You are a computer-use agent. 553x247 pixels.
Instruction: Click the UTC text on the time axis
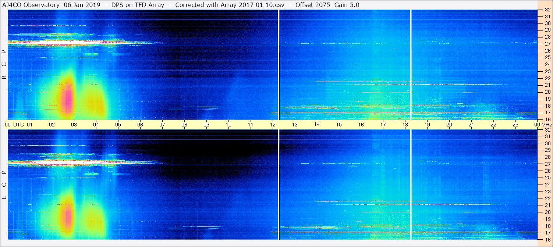pyautogui.click(x=18, y=125)
